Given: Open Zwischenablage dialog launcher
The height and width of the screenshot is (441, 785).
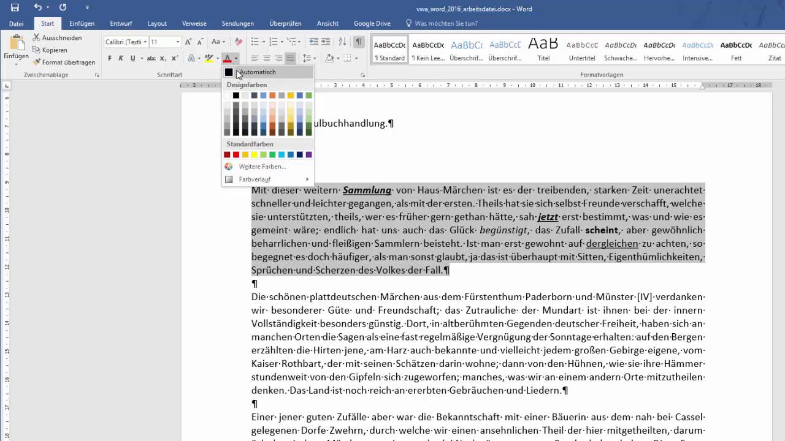Looking at the screenshot, I should pos(98,75).
